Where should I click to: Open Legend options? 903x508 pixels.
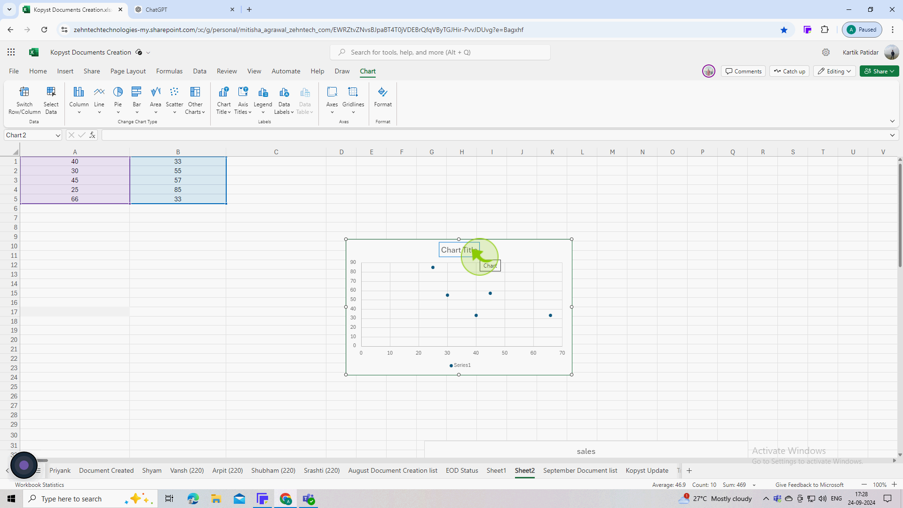(x=263, y=100)
